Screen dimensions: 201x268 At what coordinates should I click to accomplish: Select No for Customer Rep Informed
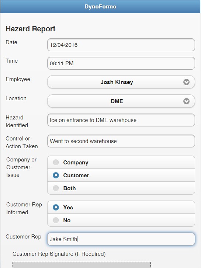[x=121, y=220]
